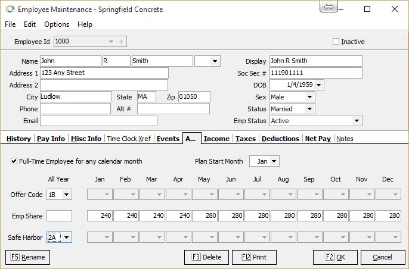This screenshot has width=409, height=269.
Task: Expand the All Year Offer Code dropdown
Action: (66, 195)
